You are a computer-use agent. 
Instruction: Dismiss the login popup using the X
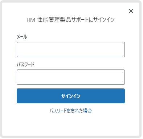coord(131,11)
